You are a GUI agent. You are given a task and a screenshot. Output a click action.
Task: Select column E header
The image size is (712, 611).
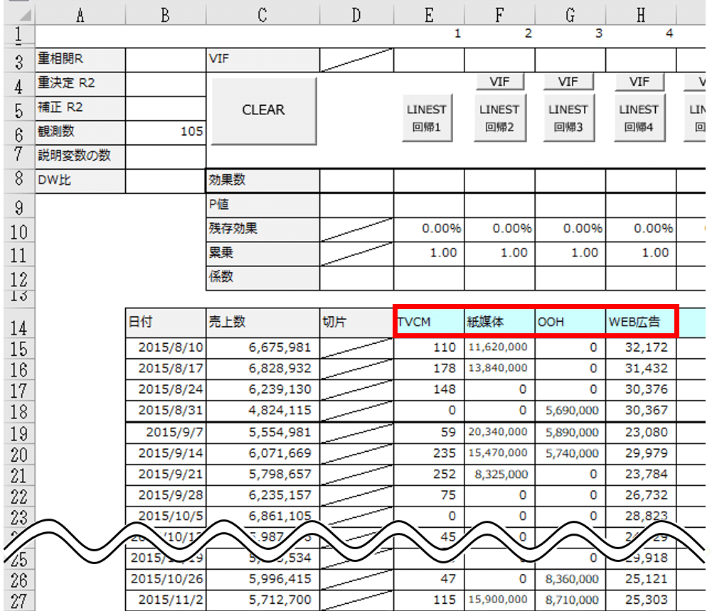429,15
